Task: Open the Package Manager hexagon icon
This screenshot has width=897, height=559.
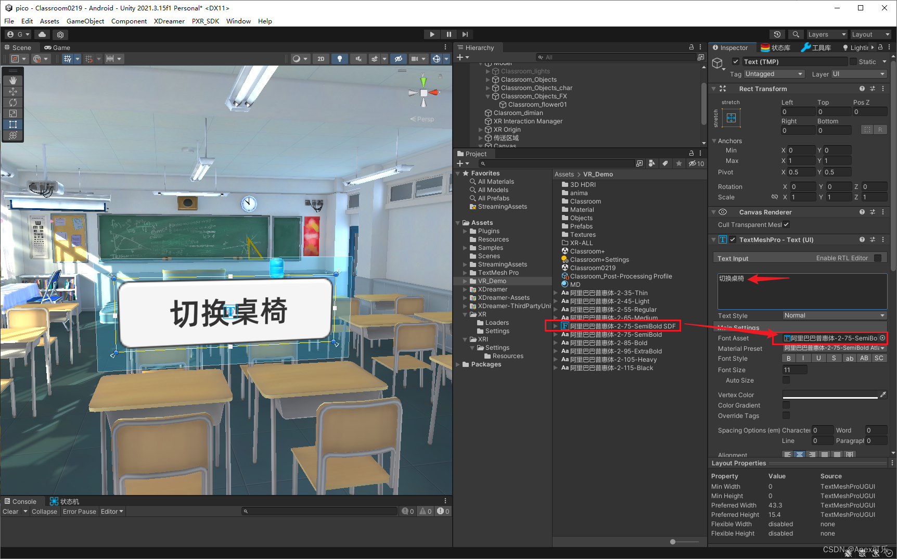Action: [x=60, y=34]
